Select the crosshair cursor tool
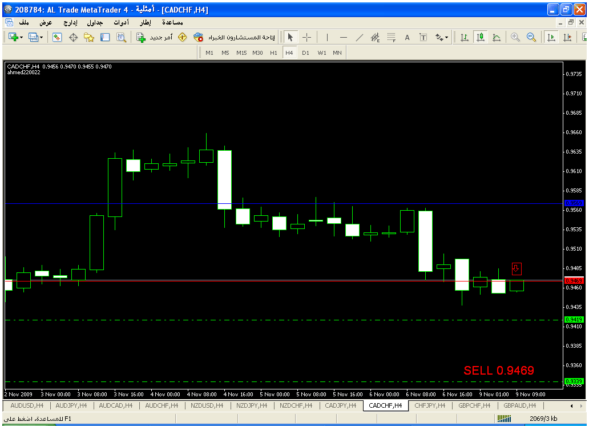This screenshot has width=589, height=426. 306,37
